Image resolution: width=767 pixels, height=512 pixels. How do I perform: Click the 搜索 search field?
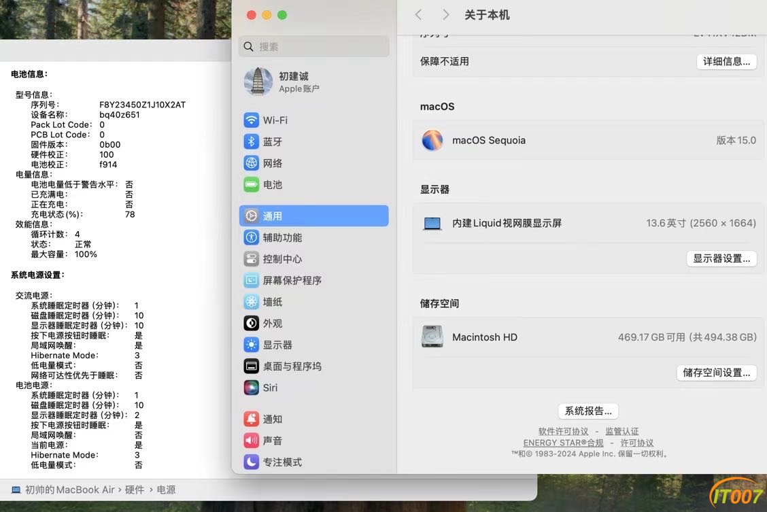(x=314, y=47)
